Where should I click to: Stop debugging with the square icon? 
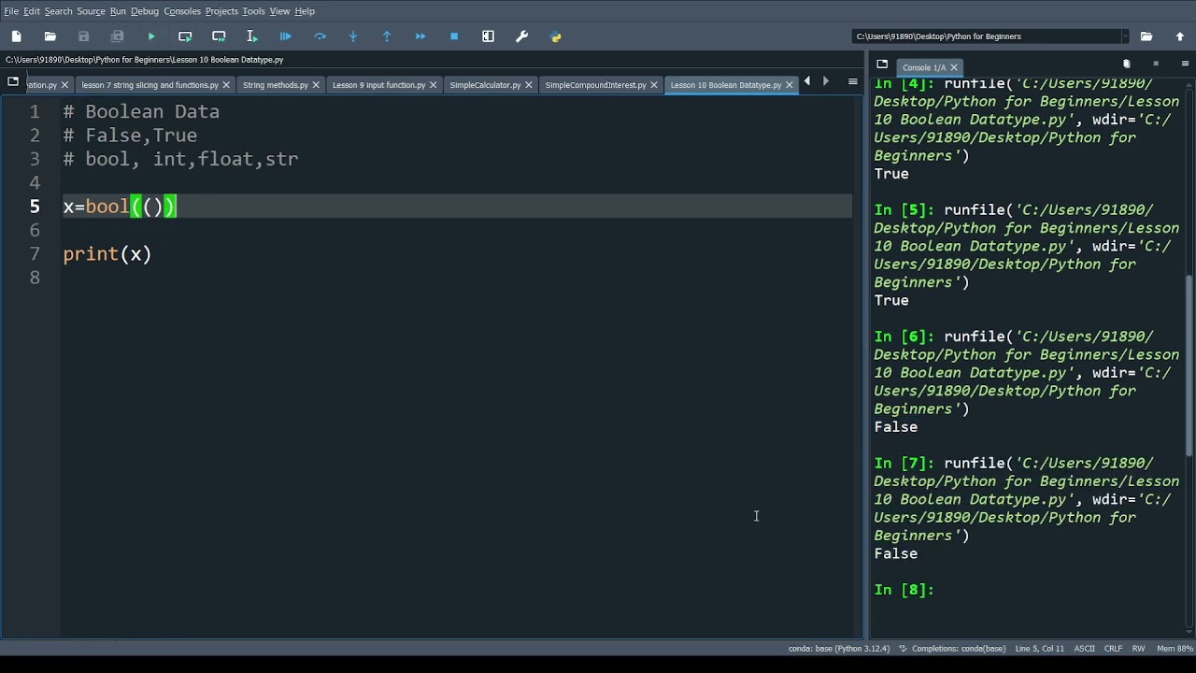[454, 36]
